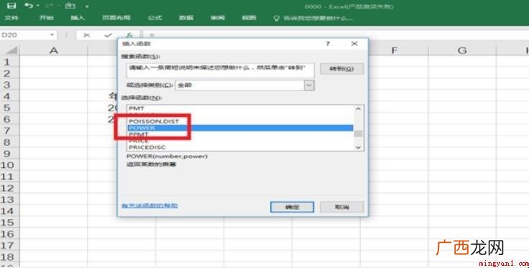Click the search function description text box
Image resolution: width=529 pixels, height=268 pixels.
point(221,70)
